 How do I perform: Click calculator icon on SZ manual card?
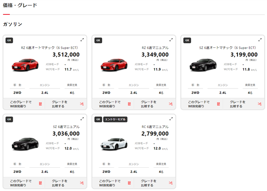click(x=41, y=183)
